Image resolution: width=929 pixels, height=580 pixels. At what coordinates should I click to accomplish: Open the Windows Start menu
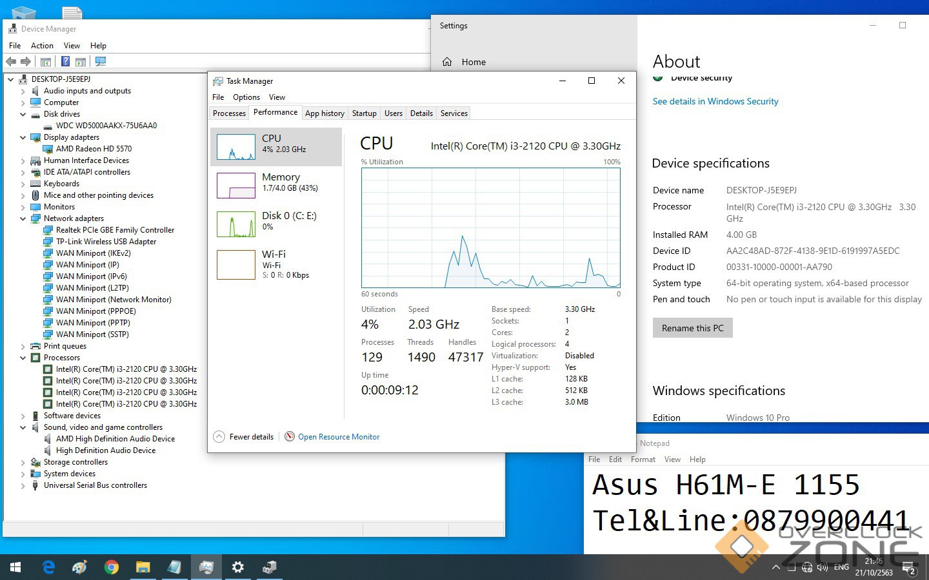(15, 567)
